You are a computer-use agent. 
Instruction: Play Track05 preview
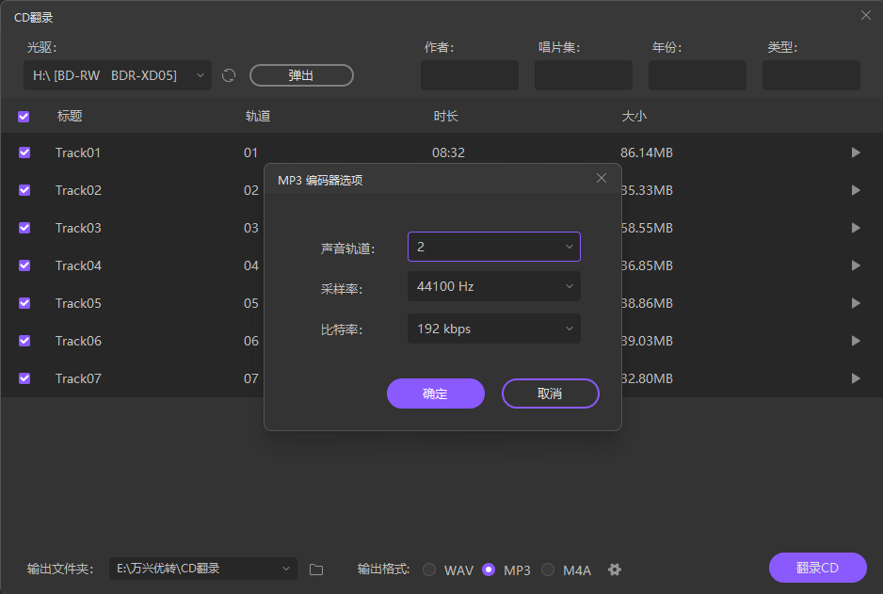point(856,303)
